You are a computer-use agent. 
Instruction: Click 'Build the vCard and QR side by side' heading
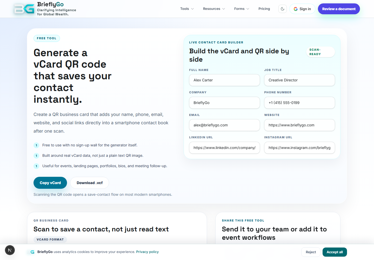[x=239, y=55]
